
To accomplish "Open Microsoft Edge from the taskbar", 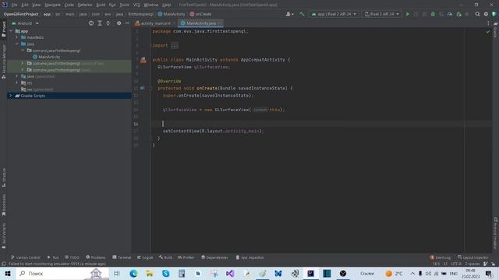I will coord(133,273).
